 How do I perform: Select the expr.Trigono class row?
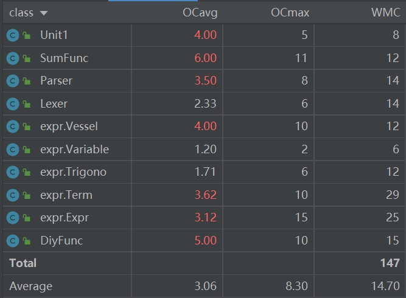(x=203, y=172)
